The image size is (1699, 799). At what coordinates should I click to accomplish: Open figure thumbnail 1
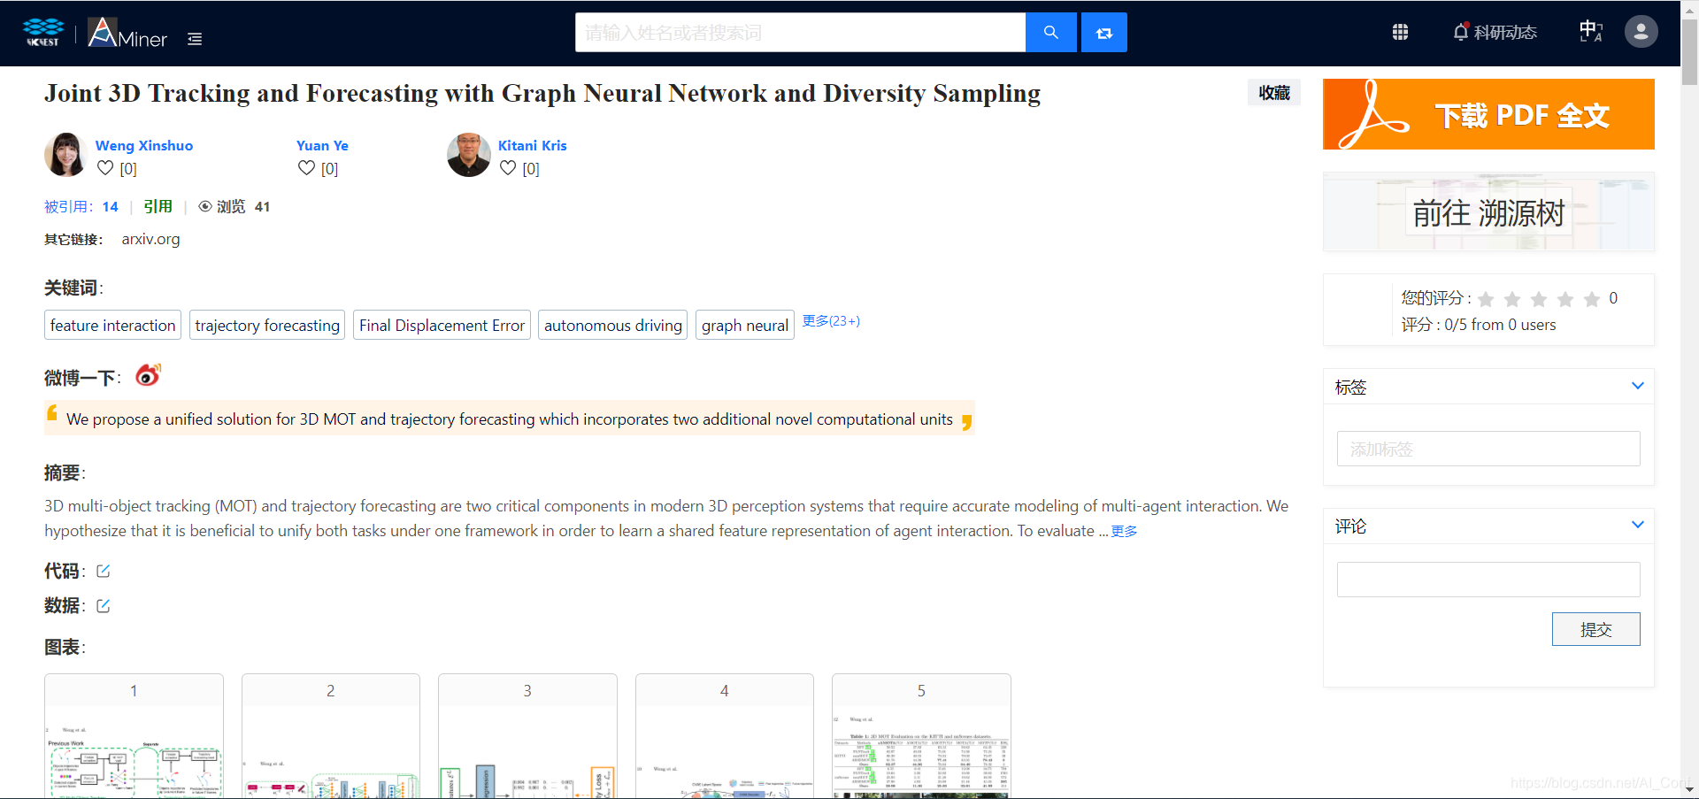[x=134, y=736]
